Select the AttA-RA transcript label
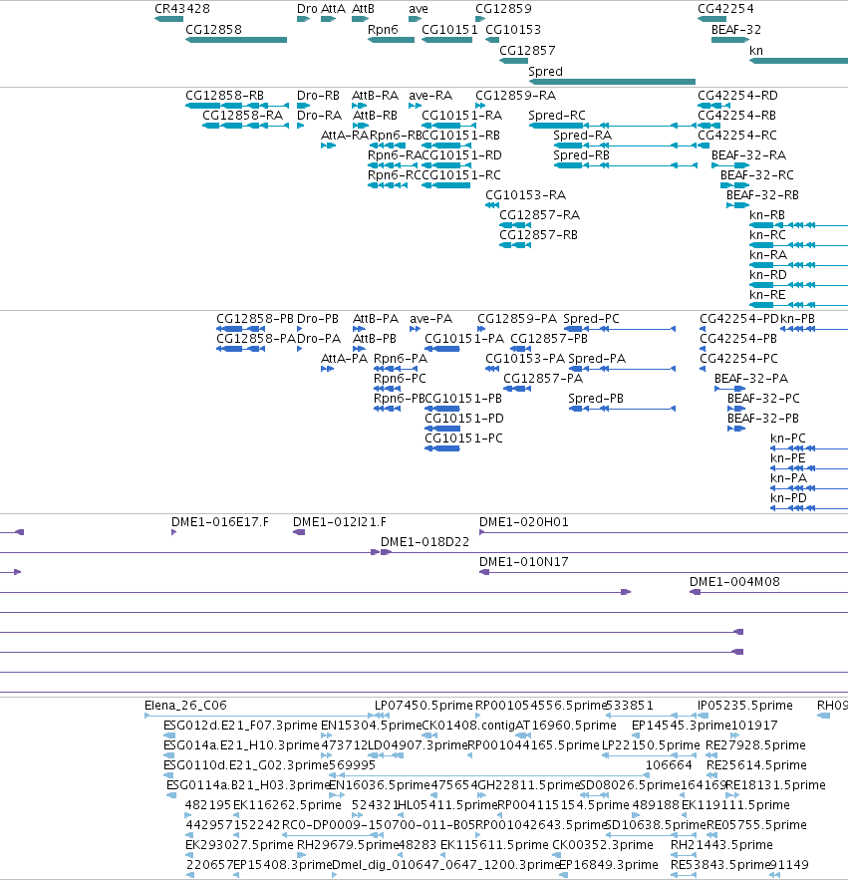 coord(345,136)
